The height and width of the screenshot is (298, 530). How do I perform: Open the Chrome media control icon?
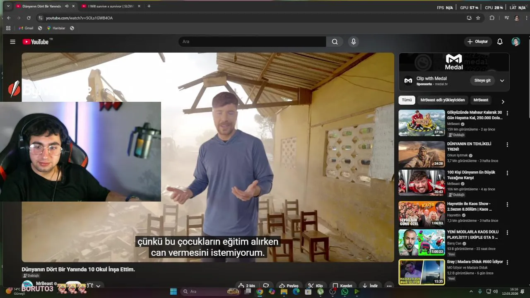(x=506, y=18)
